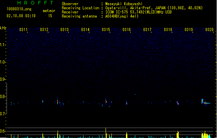Click the 0317 time marker
The width and height of the screenshot is (217, 138).
pos(147,30)
